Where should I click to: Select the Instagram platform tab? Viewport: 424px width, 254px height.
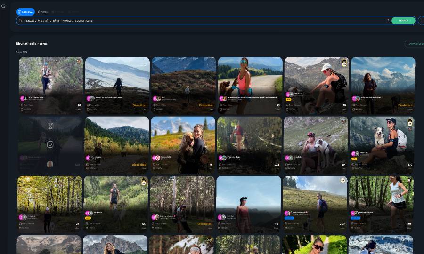pyautogui.click(x=25, y=12)
